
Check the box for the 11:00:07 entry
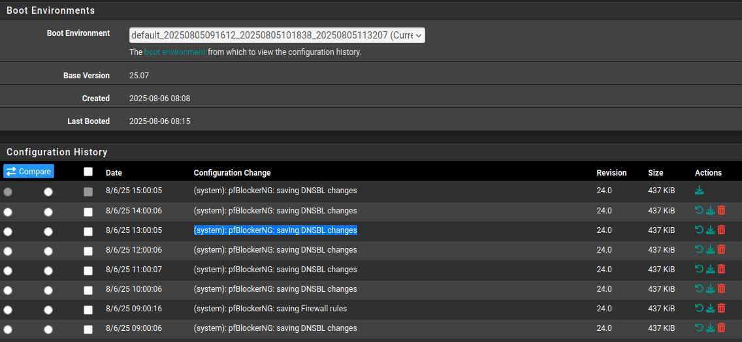click(88, 271)
